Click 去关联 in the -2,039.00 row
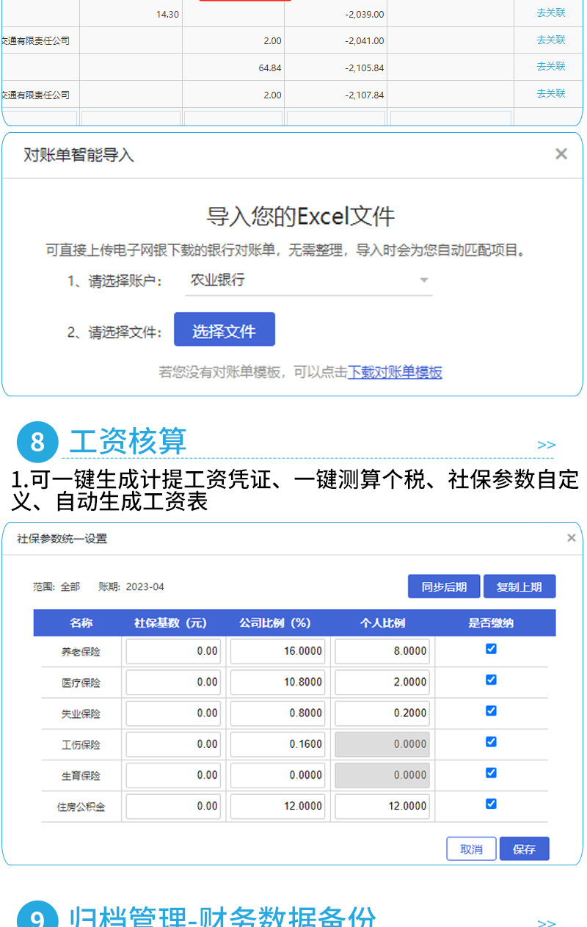587x927 pixels. click(551, 12)
